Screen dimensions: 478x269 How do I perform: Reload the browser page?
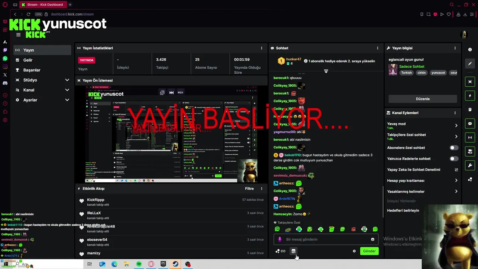pyautogui.click(x=28, y=14)
